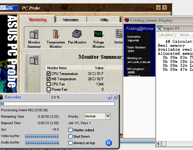Screen dimensions: 193x150
Task: Expand the Priority dropdown arrow
Action: point(108,116)
